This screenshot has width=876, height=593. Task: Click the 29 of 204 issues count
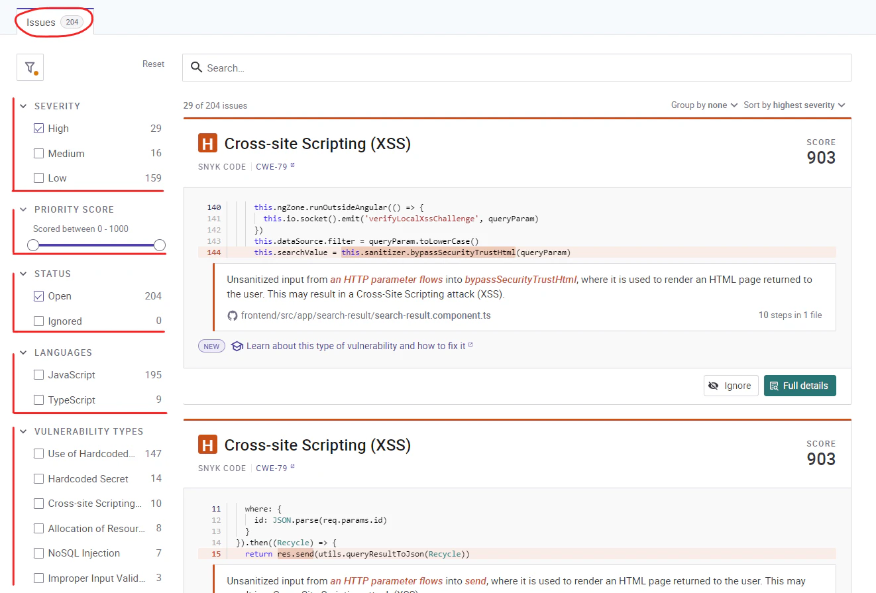pyautogui.click(x=215, y=105)
